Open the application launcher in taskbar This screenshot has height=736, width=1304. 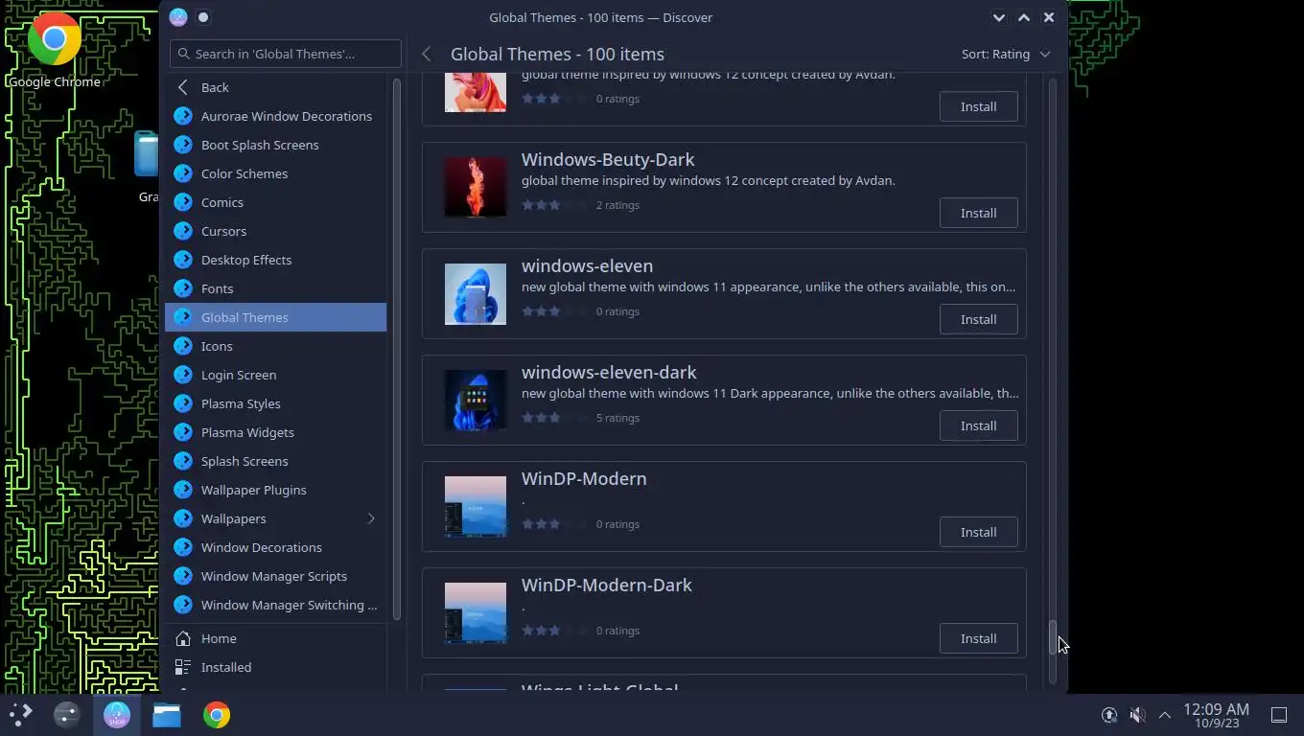pos(21,715)
